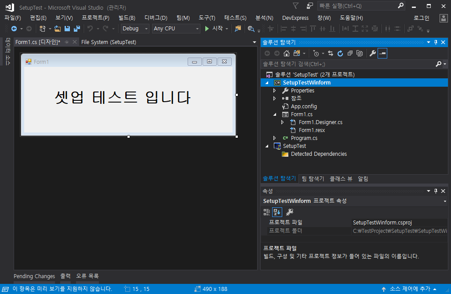Expand the 참조 references node
451x294 pixels.
coord(275,99)
